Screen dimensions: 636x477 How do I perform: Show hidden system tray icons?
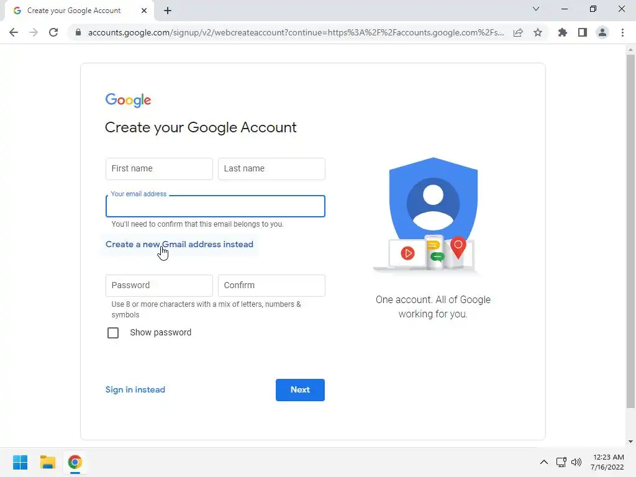(544, 462)
